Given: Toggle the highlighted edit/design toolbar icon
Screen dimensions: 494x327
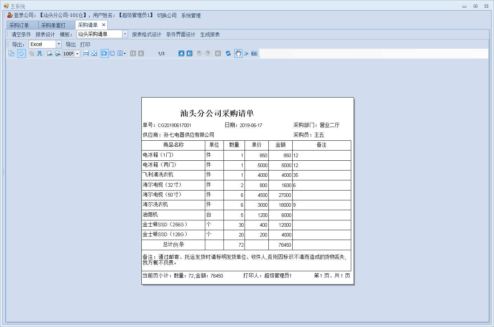Looking at the screenshot, I should pyautogui.click(x=21, y=53).
